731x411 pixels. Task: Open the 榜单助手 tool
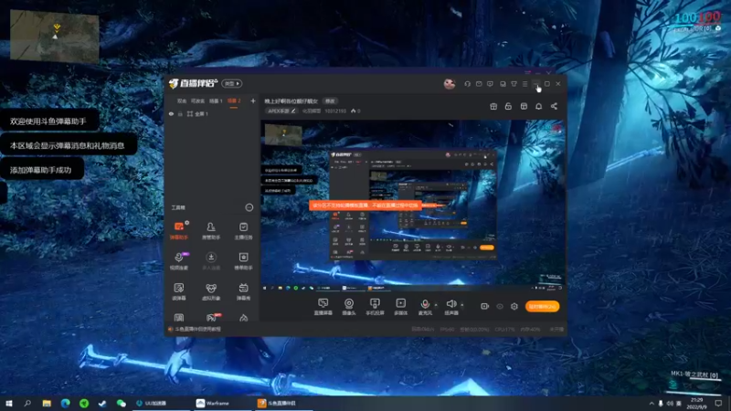(243, 261)
